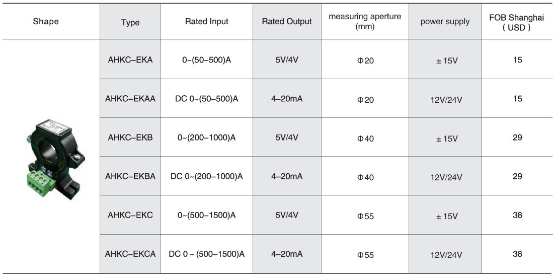Select the 0~(50-500)A rated input cell

point(207,60)
